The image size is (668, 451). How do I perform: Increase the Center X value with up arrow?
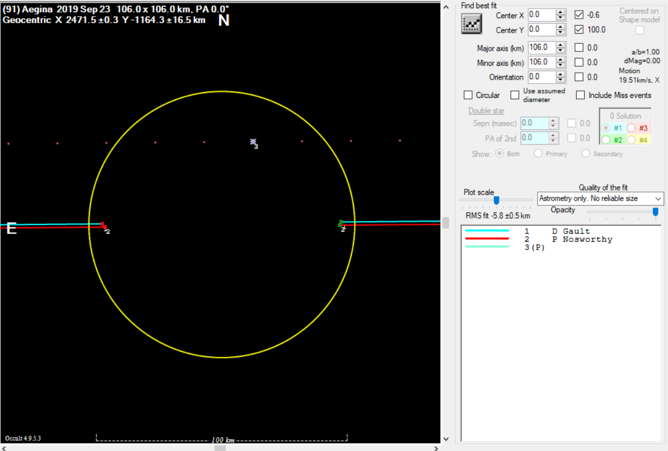[x=560, y=12]
